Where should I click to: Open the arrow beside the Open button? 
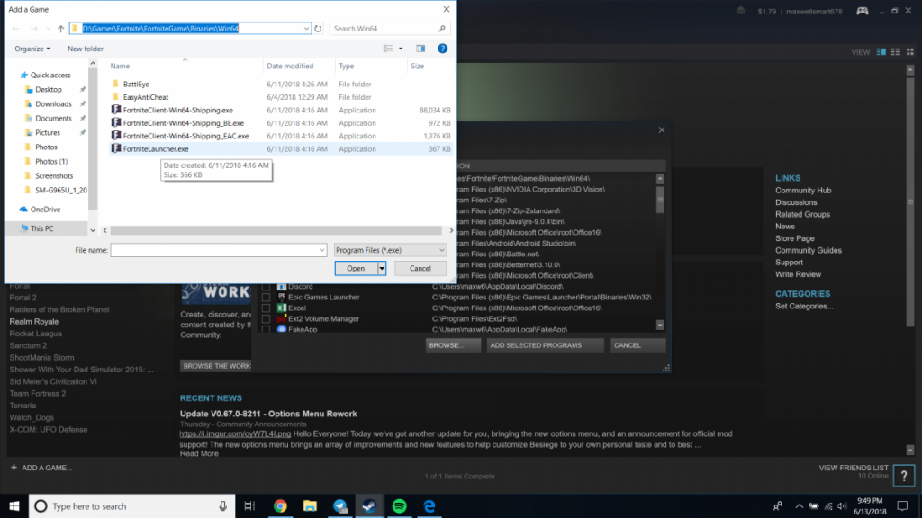[x=382, y=268]
